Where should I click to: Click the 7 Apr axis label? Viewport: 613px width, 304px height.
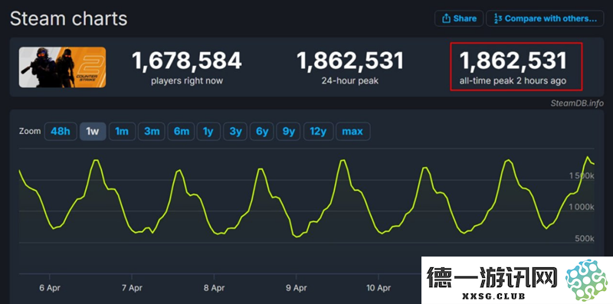132,289
